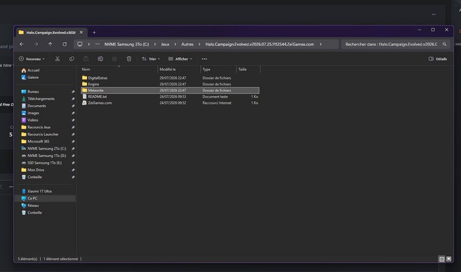The width and height of the screenshot is (461, 272).
Task: Expand the chevron after Jeux breadcrumb
Action: click(x=175, y=44)
